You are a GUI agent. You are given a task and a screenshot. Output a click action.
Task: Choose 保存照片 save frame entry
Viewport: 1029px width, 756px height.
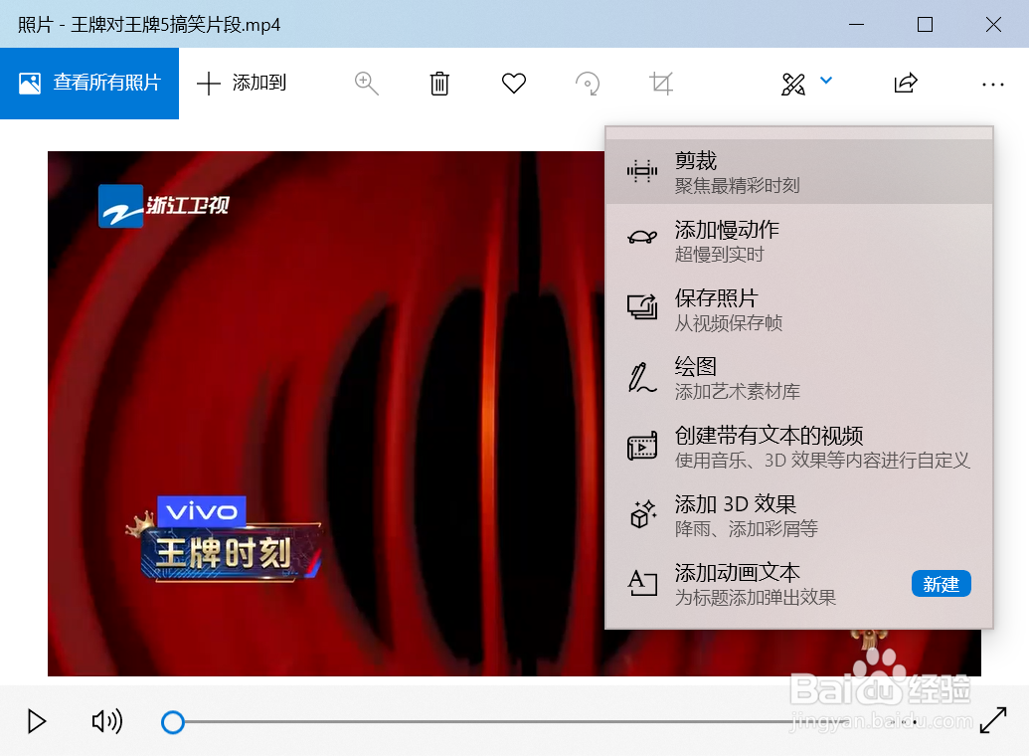(798, 309)
